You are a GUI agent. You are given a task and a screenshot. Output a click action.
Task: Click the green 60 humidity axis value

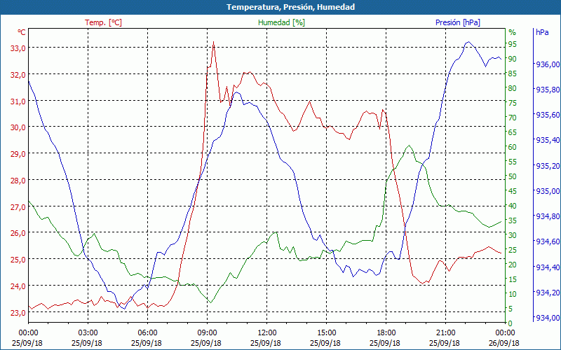pos(513,147)
